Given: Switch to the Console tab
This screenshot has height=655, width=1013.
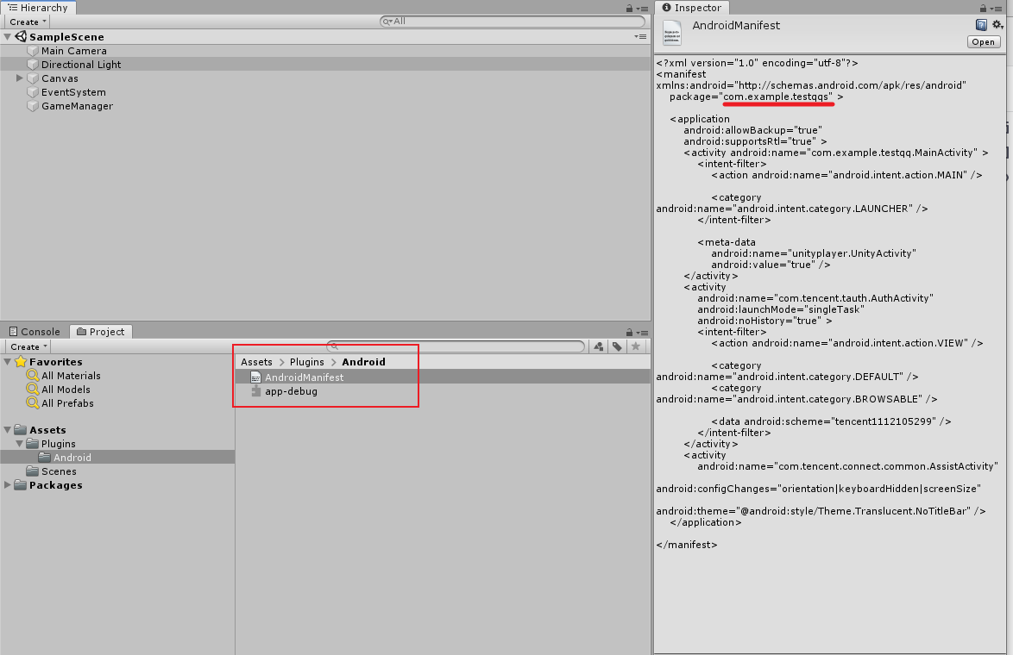Looking at the screenshot, I should (x=35, y=332).
